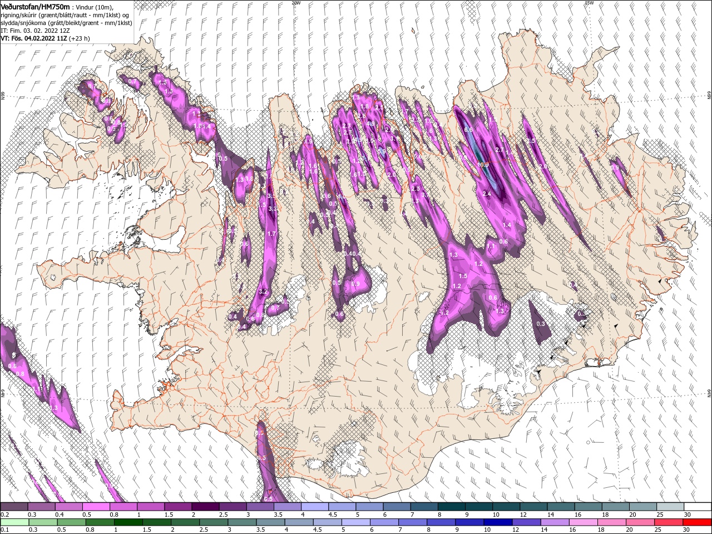Pick the light periwinkle 4 snowfall swatch
The image size is (712, 534).
click(x=315, y=507)
